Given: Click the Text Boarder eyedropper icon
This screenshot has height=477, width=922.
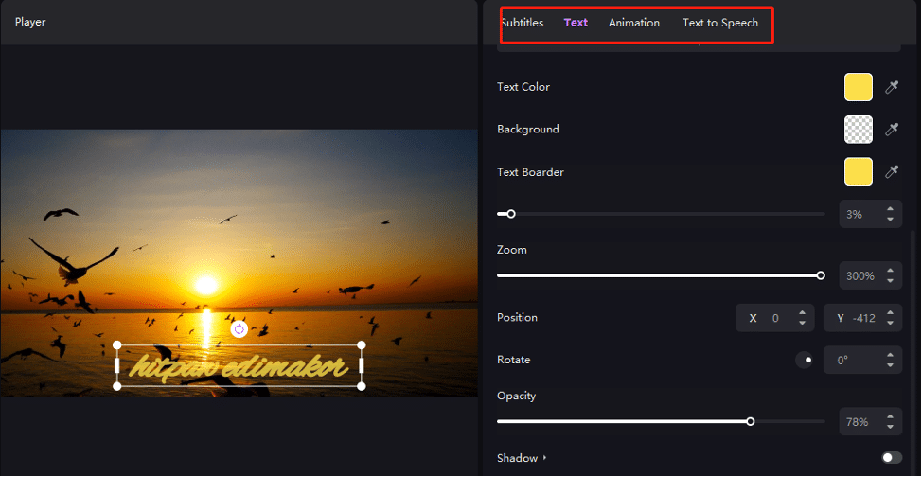Looking at the screenshot, I should click(x=891, y=172).
